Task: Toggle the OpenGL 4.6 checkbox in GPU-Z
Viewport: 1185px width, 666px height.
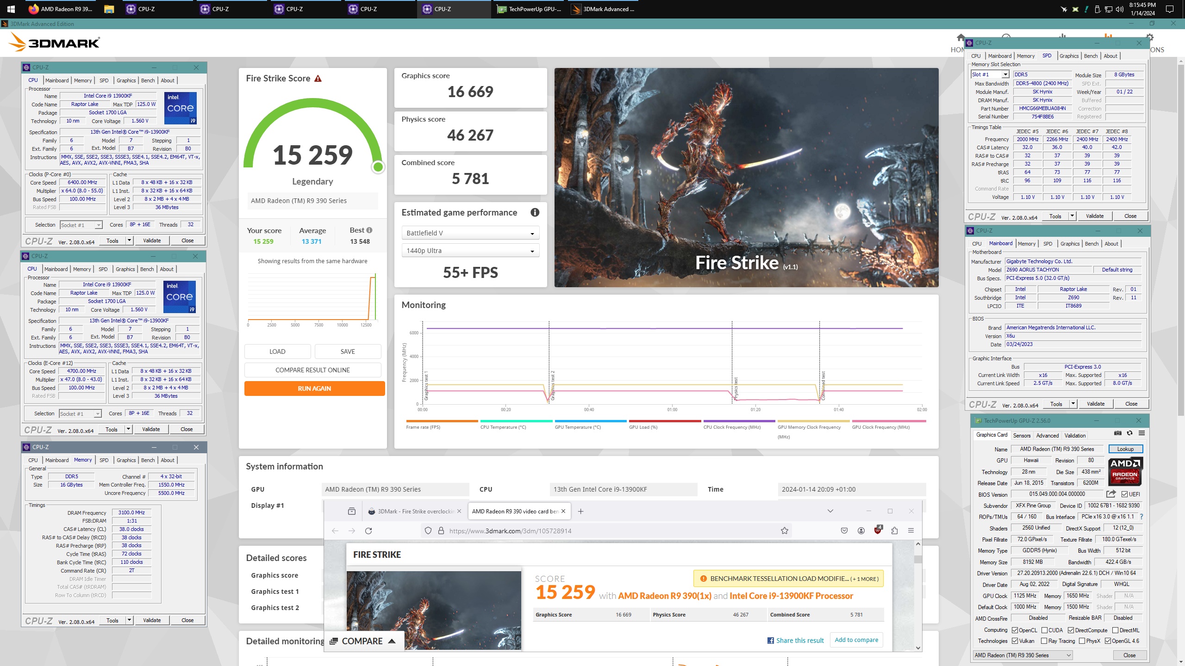Action: (1108, 641)
